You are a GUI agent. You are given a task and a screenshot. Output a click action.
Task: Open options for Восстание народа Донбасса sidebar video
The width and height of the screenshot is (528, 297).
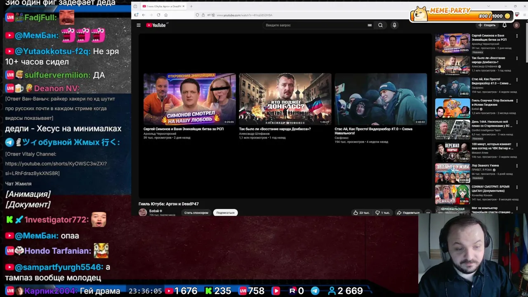pyautogui.click(x=517, y=58)
